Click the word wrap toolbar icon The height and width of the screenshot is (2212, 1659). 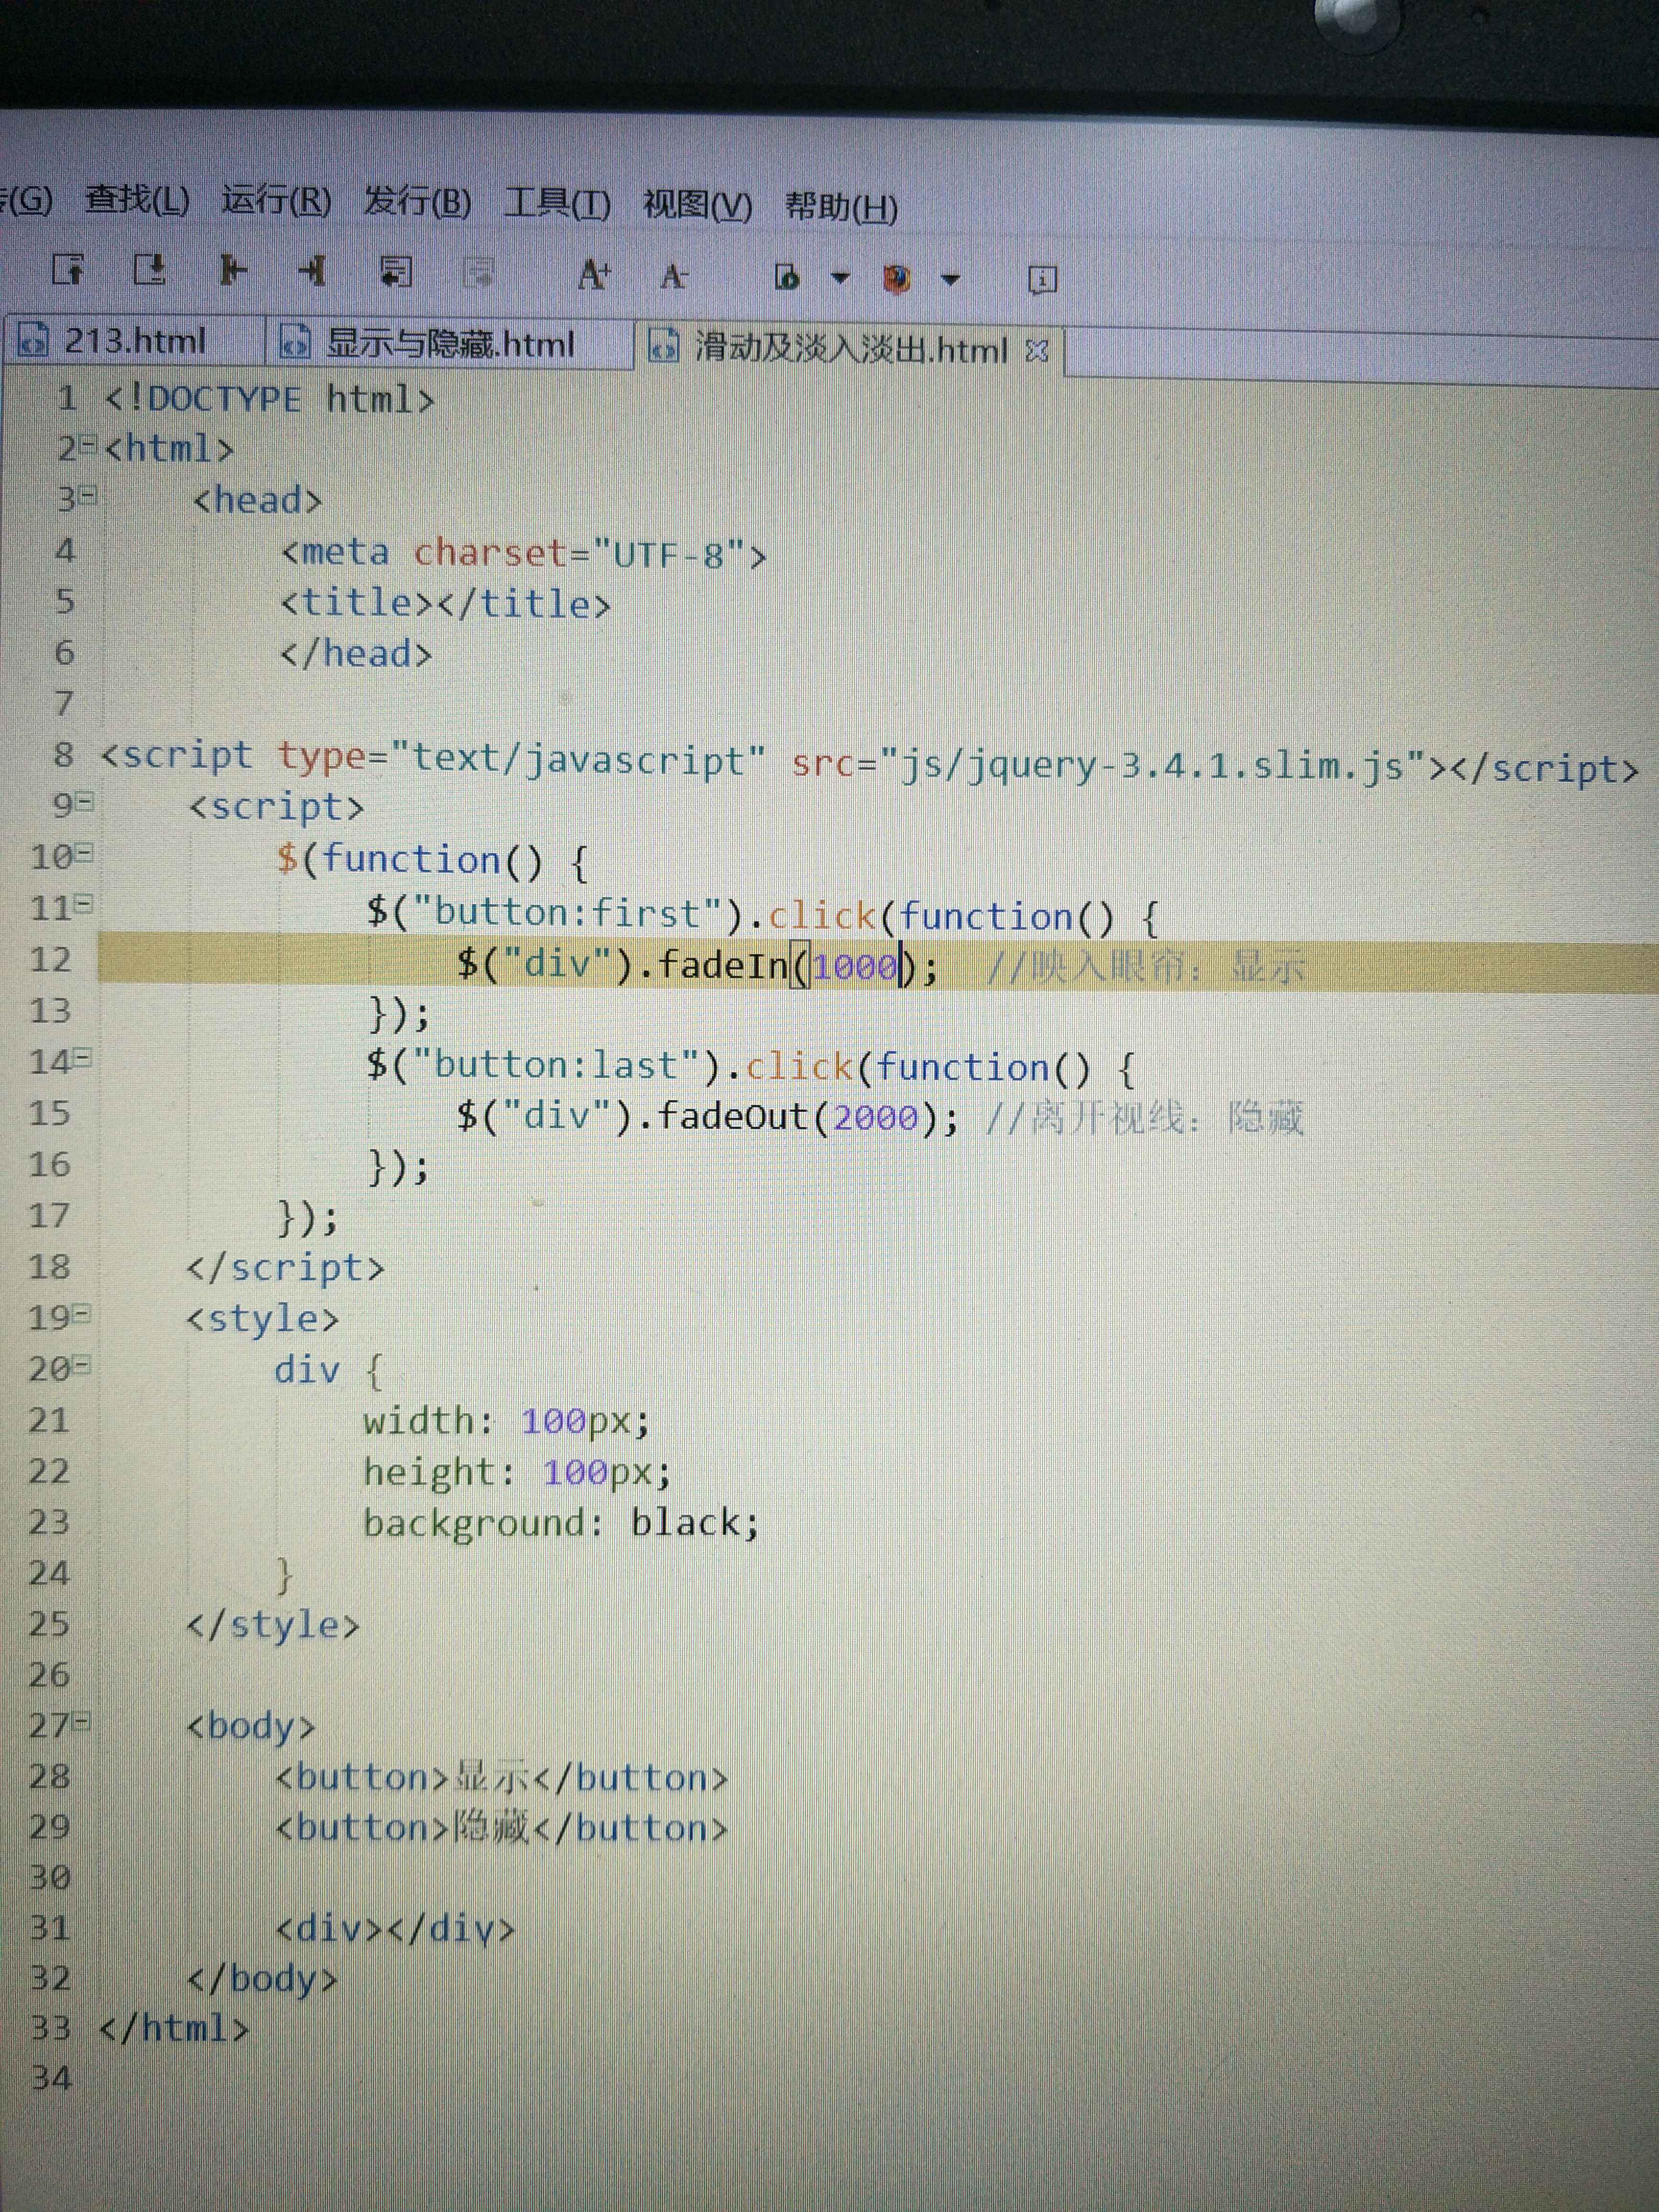[395, 271]
